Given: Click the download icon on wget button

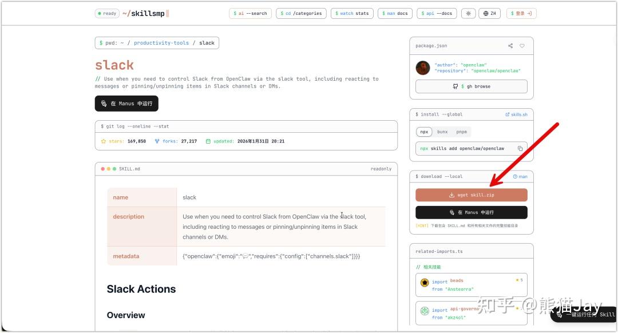Looking at the screenshot, I should tap(451, 195).
